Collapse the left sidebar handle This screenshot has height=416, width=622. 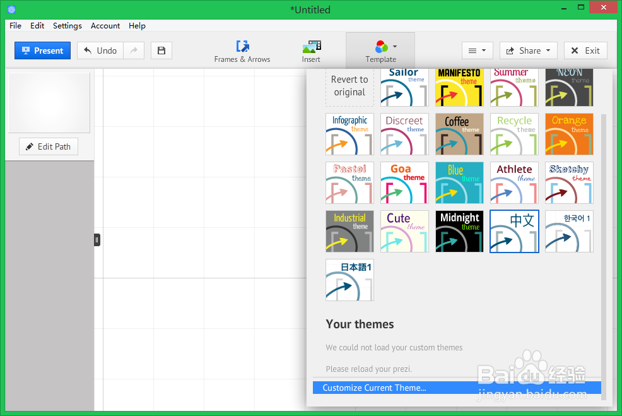tap(97, 240)
